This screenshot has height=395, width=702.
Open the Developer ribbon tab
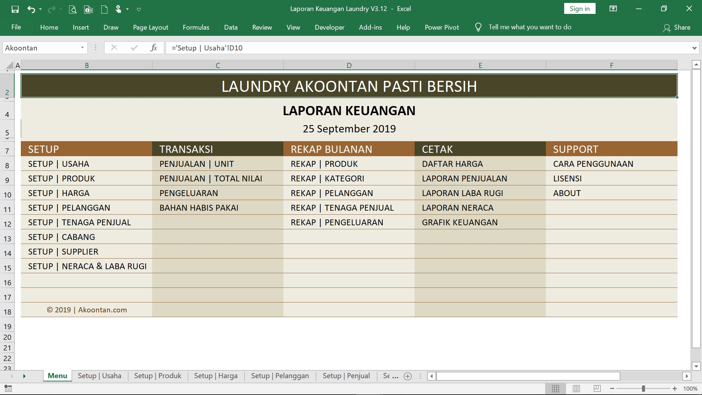click(x=329, y=27)
